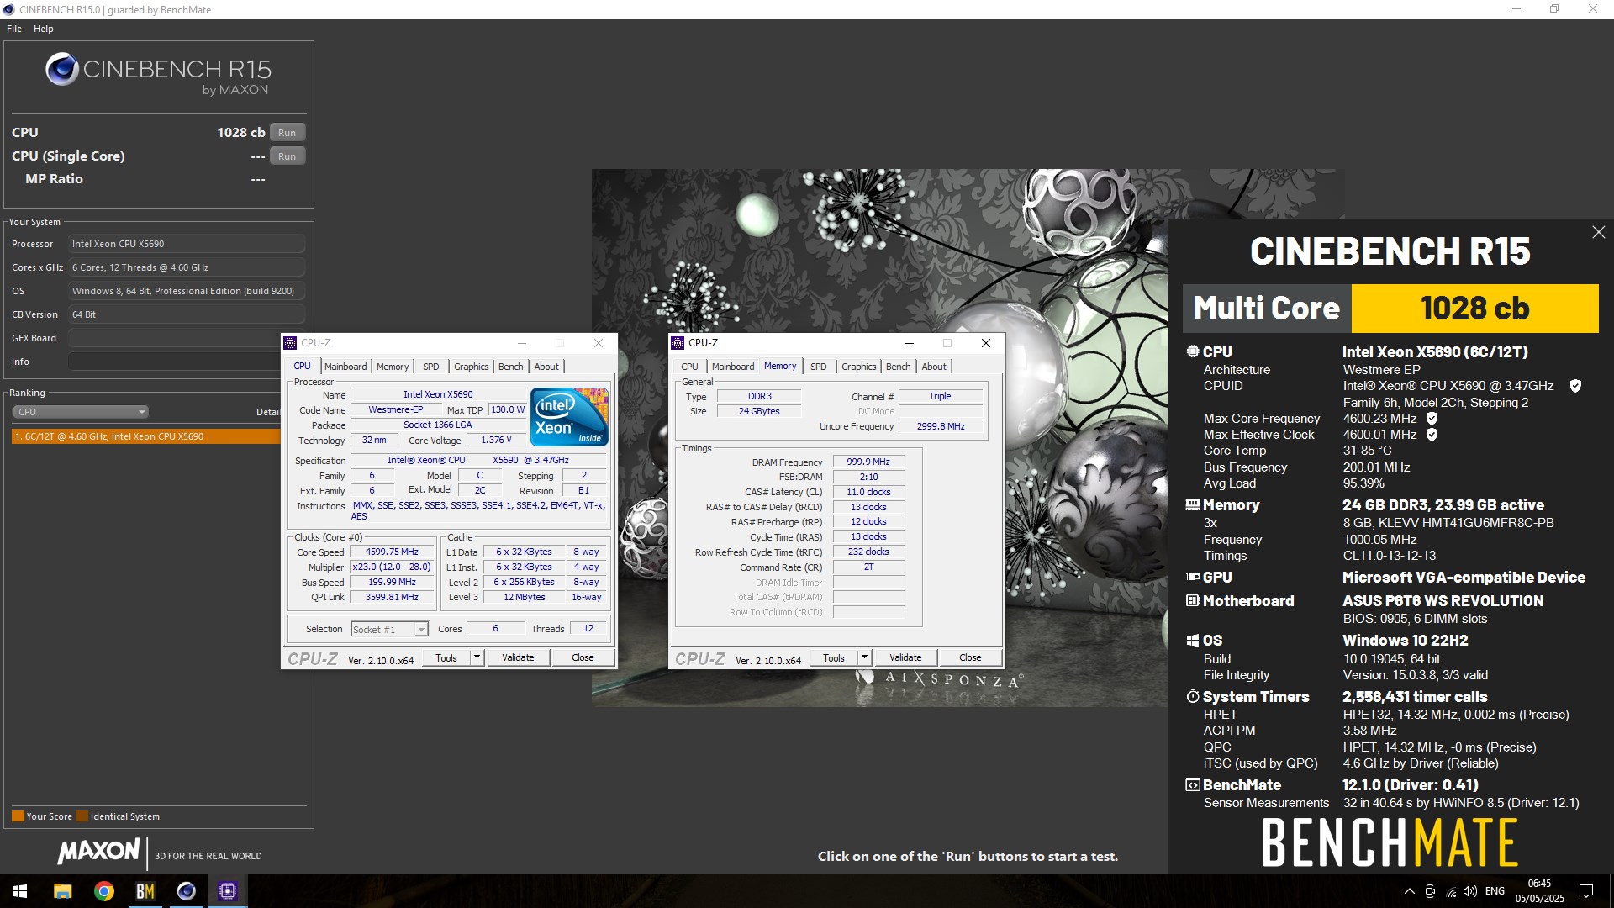This screenshot has width=1614, height=908.
Task: Click the 1028 cb multi core score banner
Action: 1474,309
